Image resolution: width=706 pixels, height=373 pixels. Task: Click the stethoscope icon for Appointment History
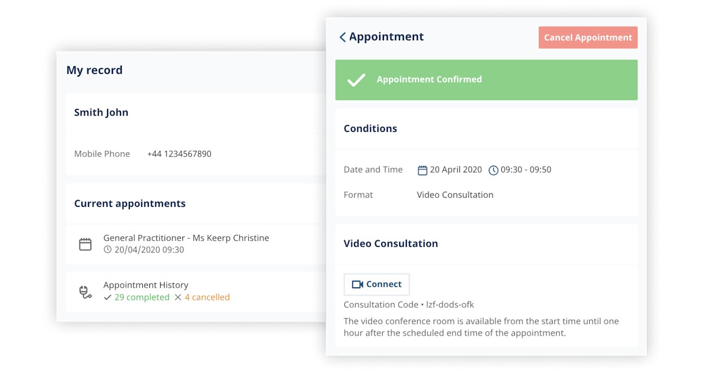coord(85,292)
